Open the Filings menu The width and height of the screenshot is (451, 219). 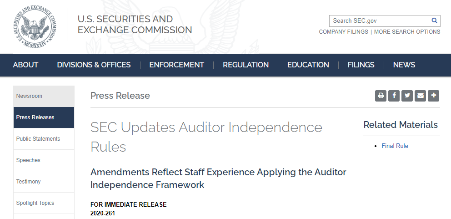tap(361, 65)
